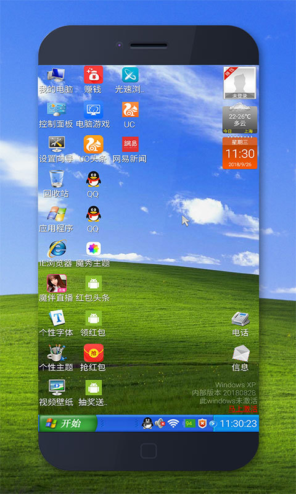Open the 回收站 recycle bin
296x494 pixels.
pos(56,184)
